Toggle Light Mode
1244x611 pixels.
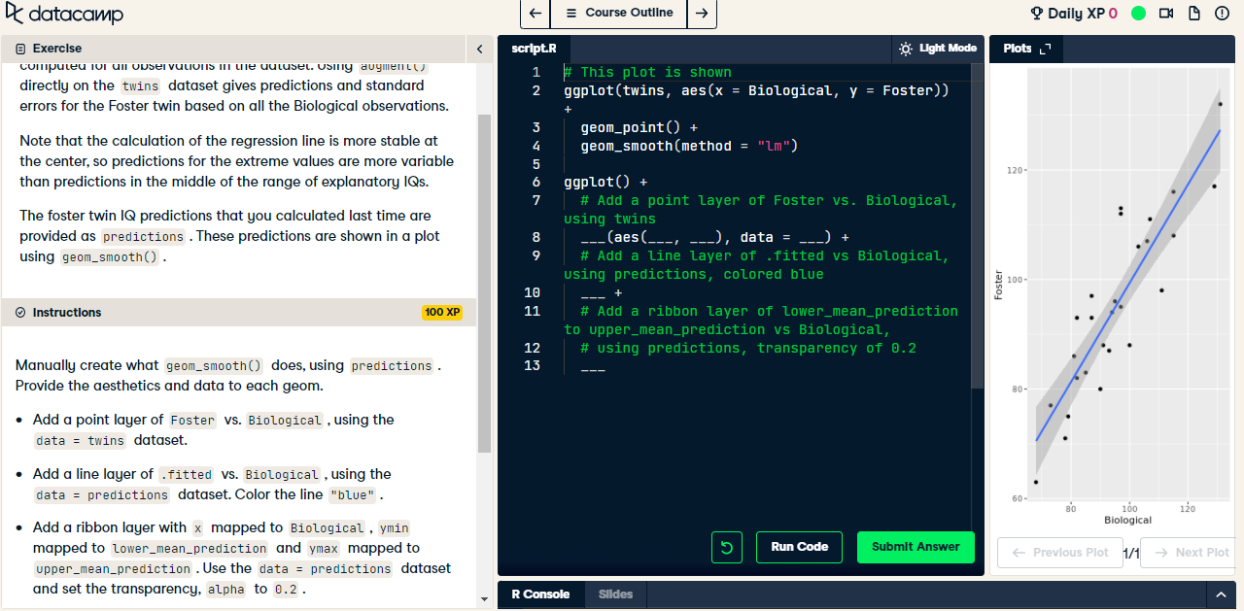point(938,48)
